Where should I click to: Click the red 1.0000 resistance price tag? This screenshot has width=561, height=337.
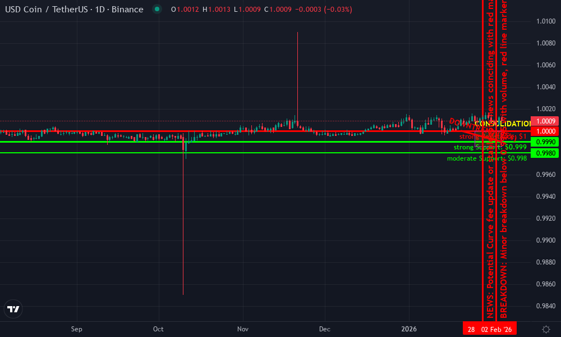(545, 130)
